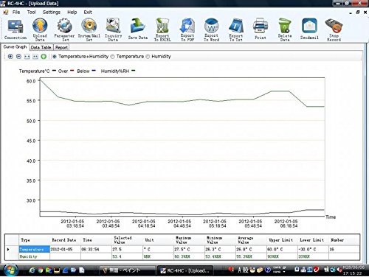Open the Windows Start button
This screenshot has width=369, height=277.
point(11,270)
